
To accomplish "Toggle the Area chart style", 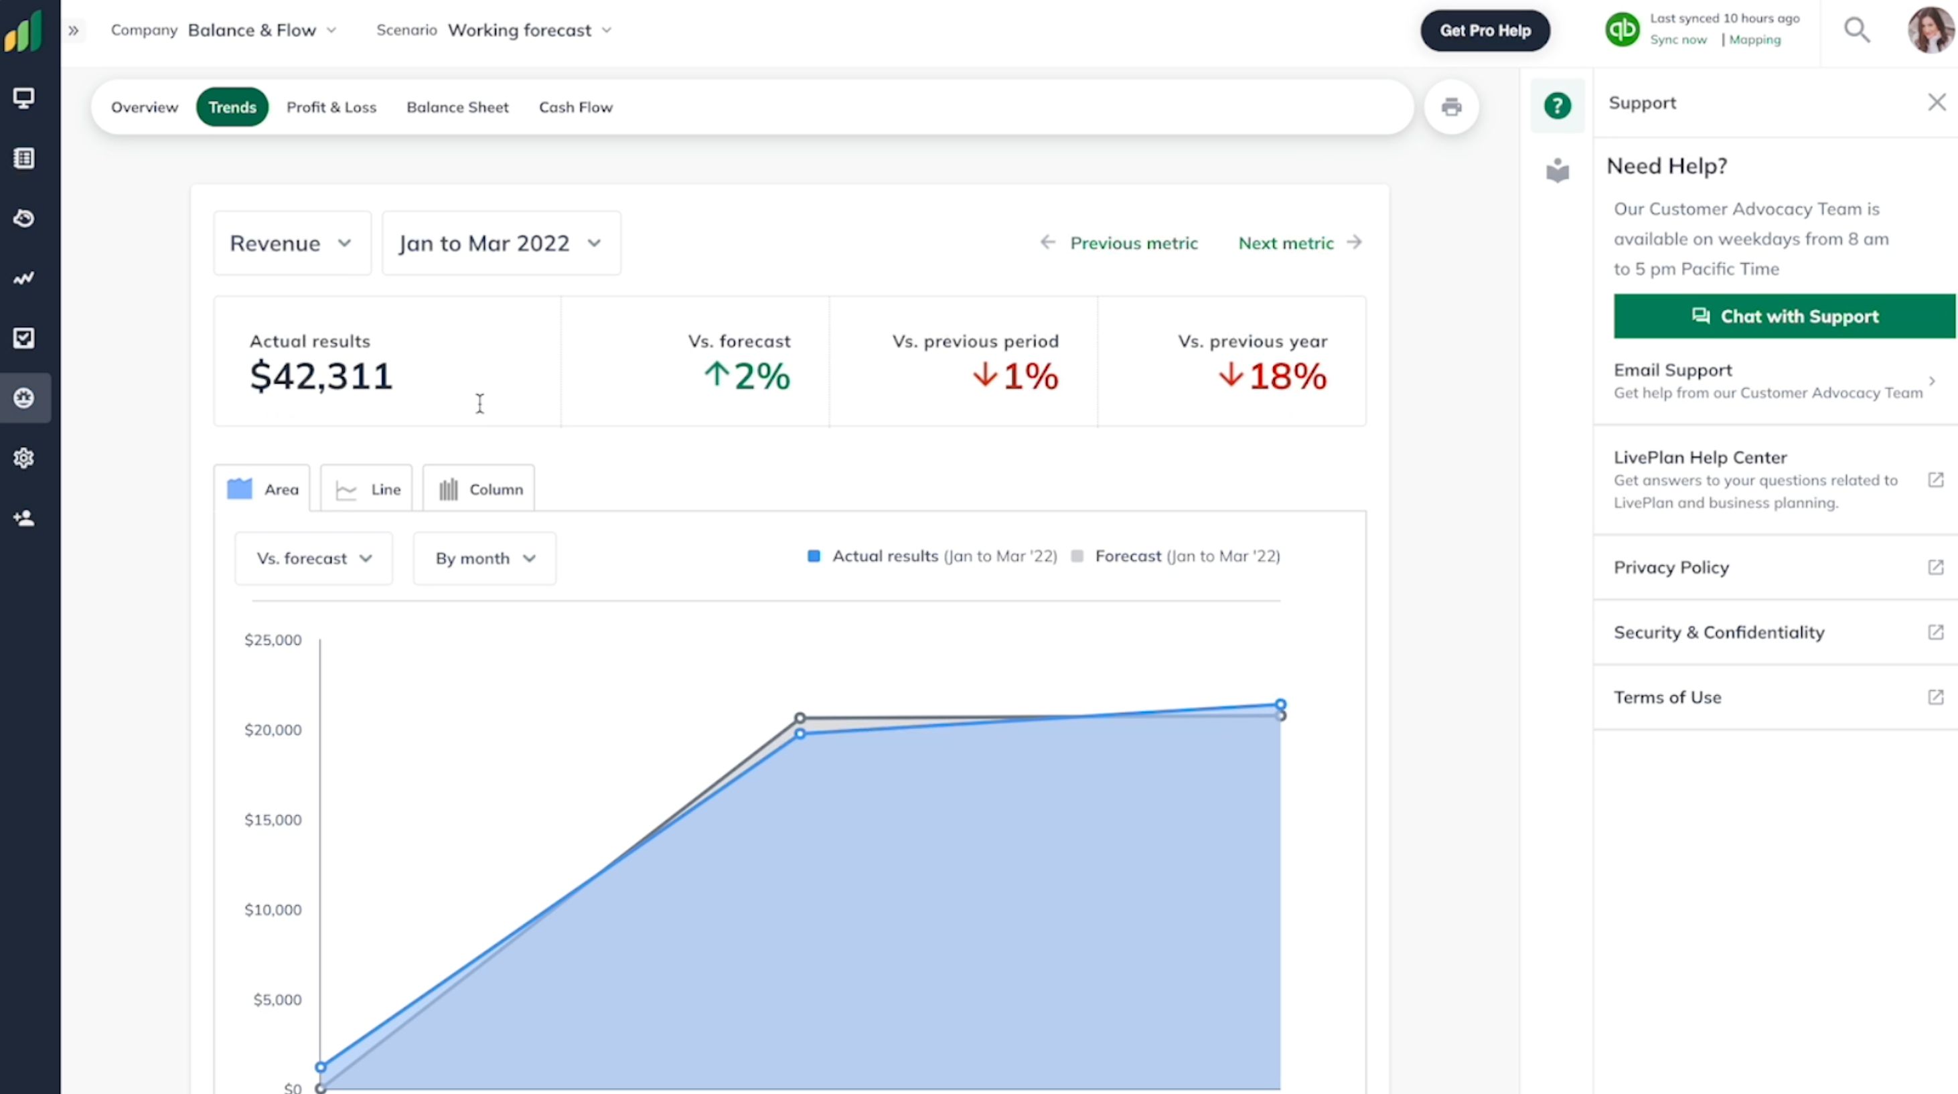I will pos(261,489).
